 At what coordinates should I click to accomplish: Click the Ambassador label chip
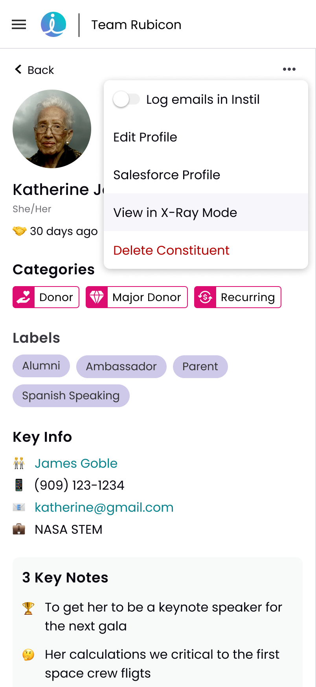121,367
